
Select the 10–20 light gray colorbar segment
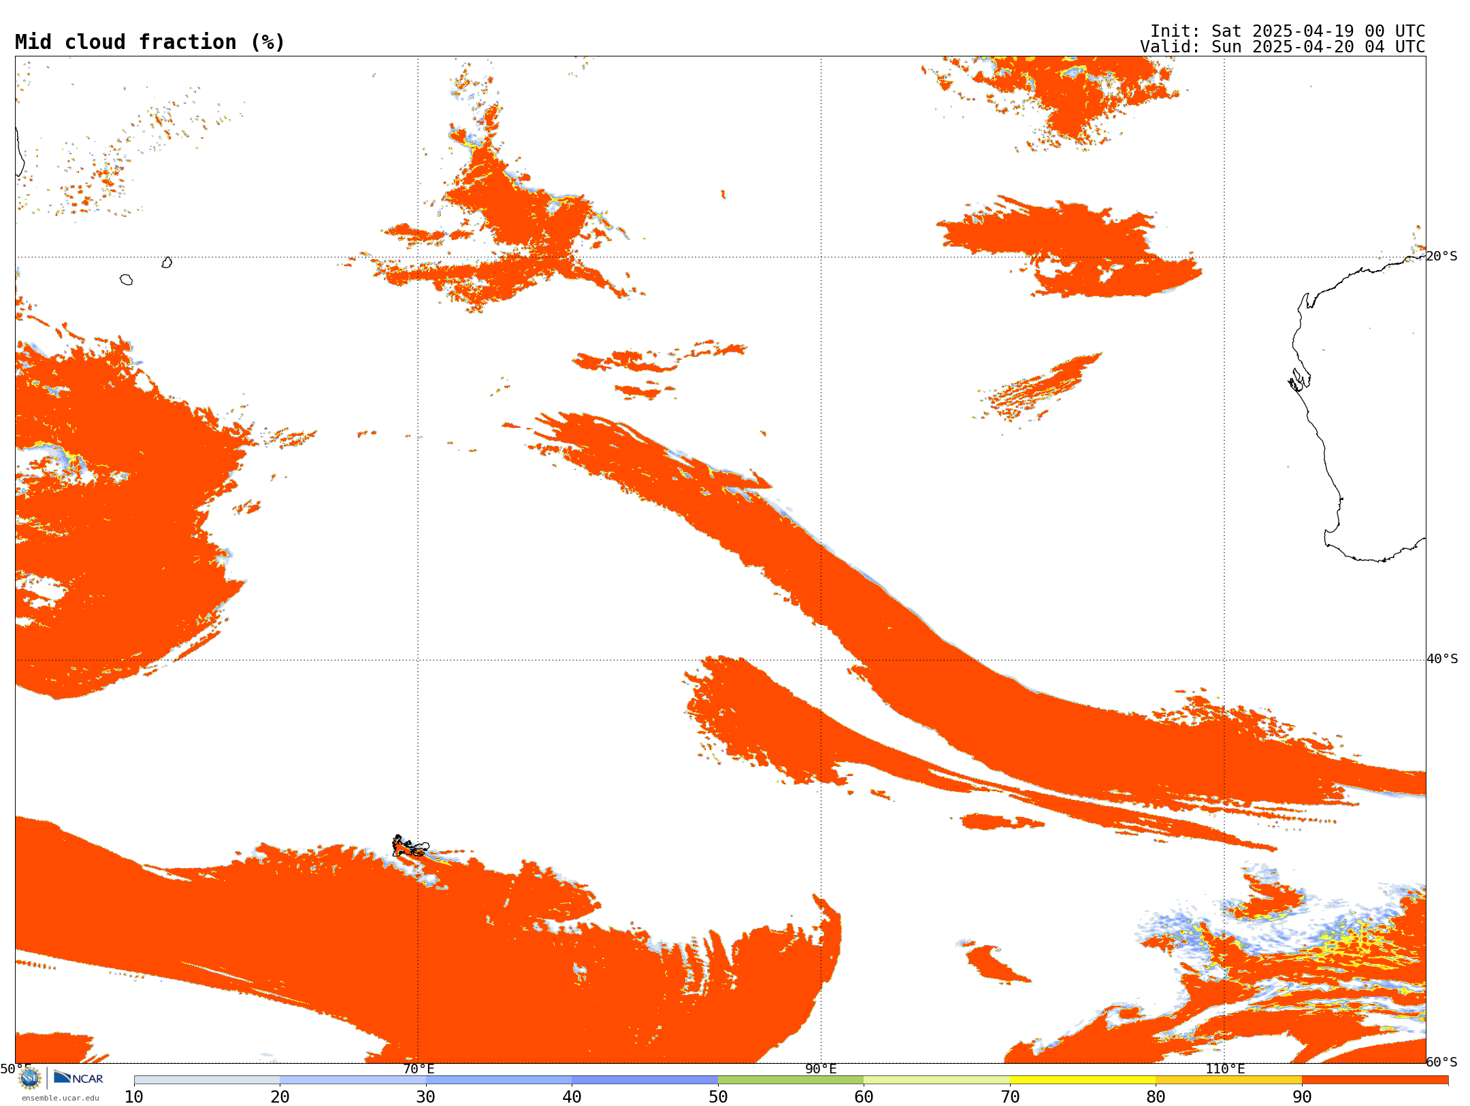click(207, 1080)
